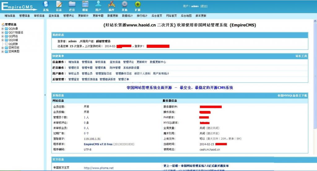
Task: Open the http://www.phome.net link
Action: coord(99,168)
